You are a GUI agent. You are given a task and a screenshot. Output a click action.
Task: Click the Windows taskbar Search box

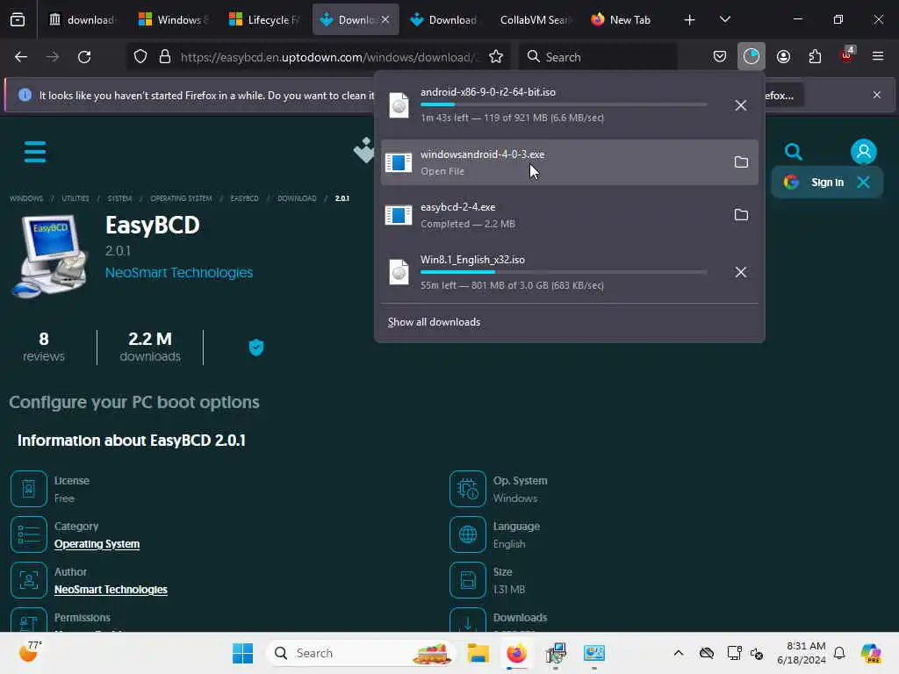tap(361, 653)
